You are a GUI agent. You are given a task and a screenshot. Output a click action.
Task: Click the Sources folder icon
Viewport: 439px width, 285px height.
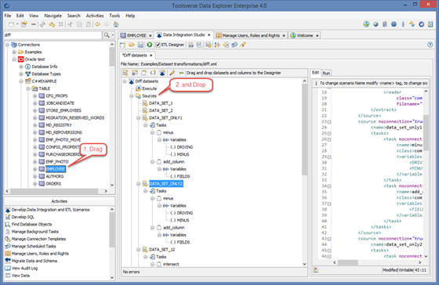[x=138, y=96]
